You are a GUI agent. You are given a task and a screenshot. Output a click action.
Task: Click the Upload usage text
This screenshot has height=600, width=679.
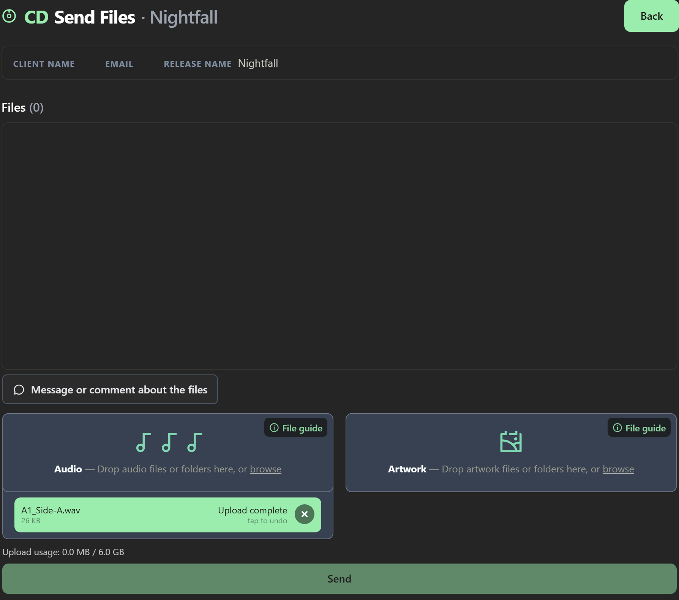point(63,552)
